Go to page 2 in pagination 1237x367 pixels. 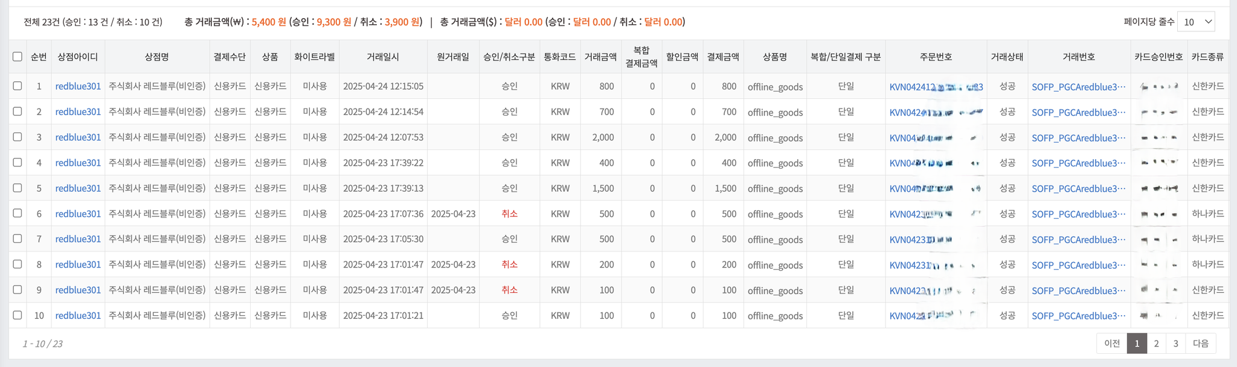(1156, 343)
